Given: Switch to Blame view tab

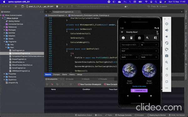Looking at the screenshot, I should coord(65,75).
